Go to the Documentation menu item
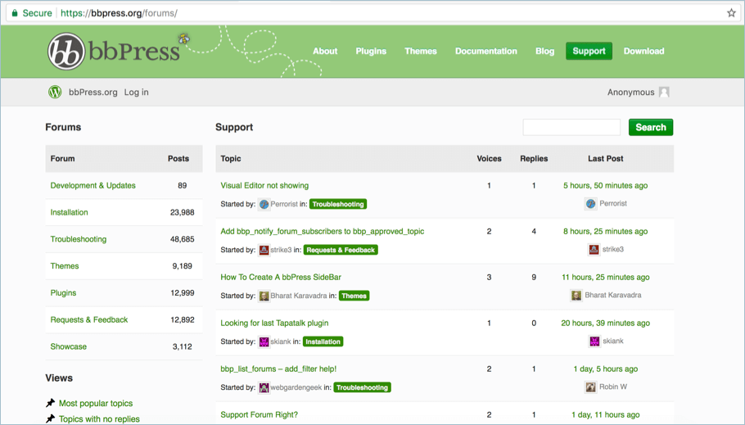745x425 pixels. 485,51
